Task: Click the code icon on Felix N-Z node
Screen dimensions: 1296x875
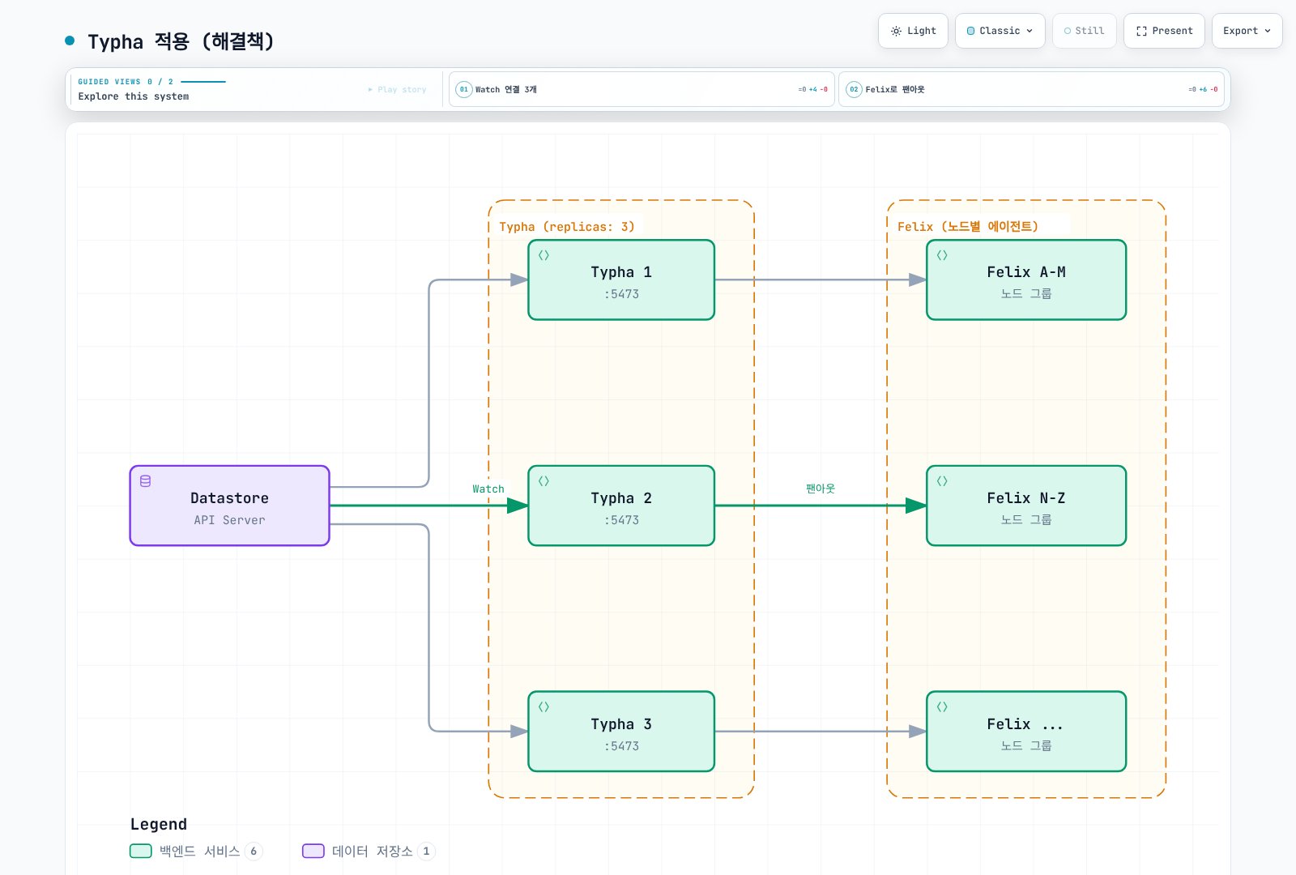Action: [x=942, y=481]
